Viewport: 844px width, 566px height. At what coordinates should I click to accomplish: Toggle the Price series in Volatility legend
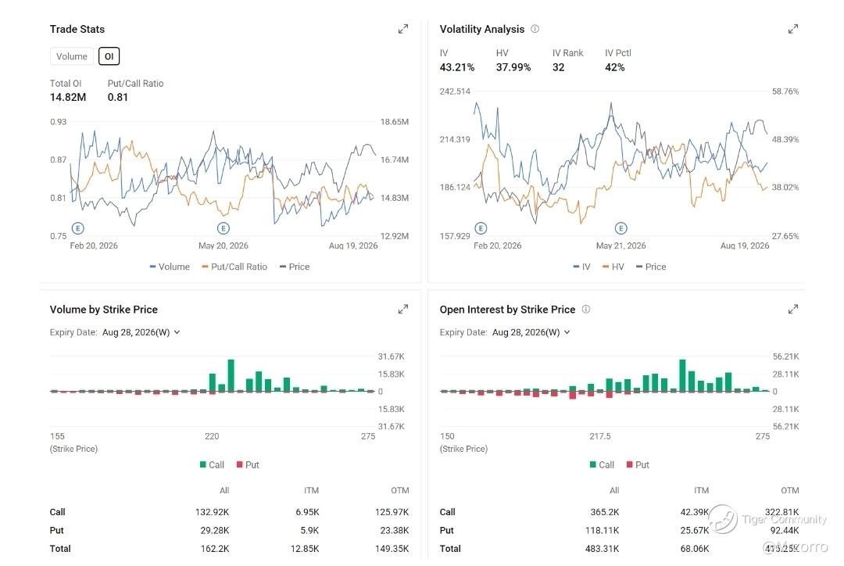(x=651, y=267)
